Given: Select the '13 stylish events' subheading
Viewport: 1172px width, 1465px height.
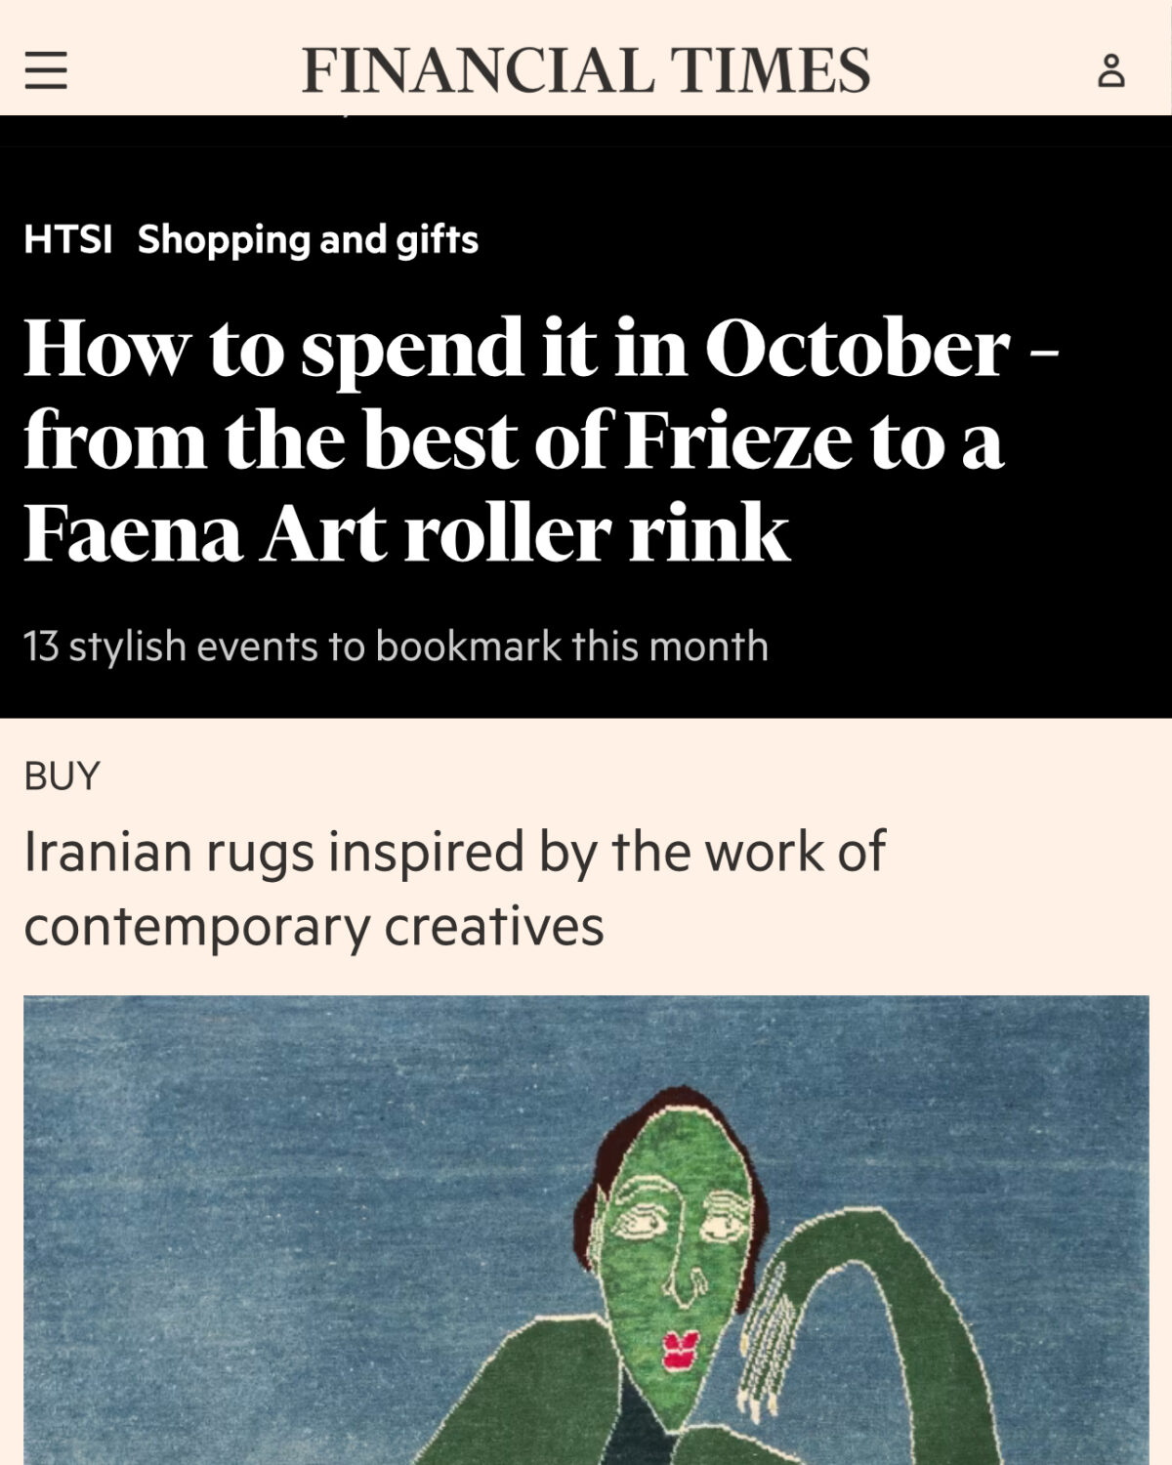Looking at the screenshot, I should (x=396, y=647).
